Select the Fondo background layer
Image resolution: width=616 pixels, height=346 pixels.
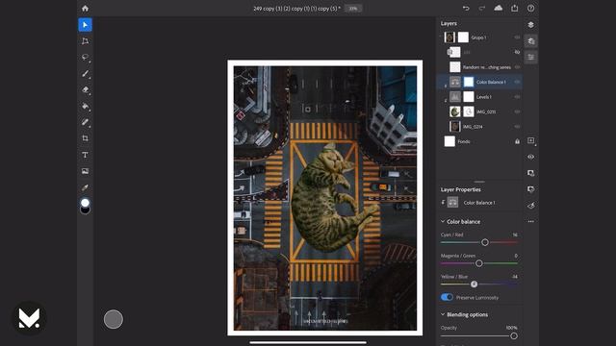point(479,141)
